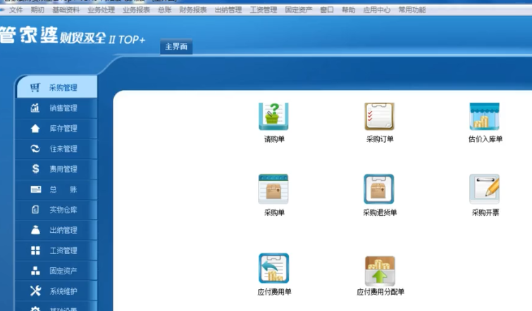Select 库存管理 in the sidebar
532x311 pixels.
coord(56,128)
